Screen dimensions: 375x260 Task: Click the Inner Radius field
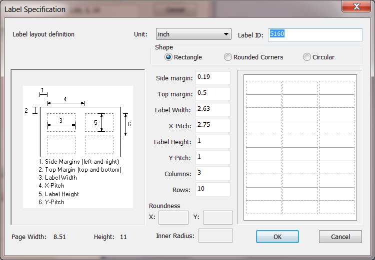tap(215, 236)
